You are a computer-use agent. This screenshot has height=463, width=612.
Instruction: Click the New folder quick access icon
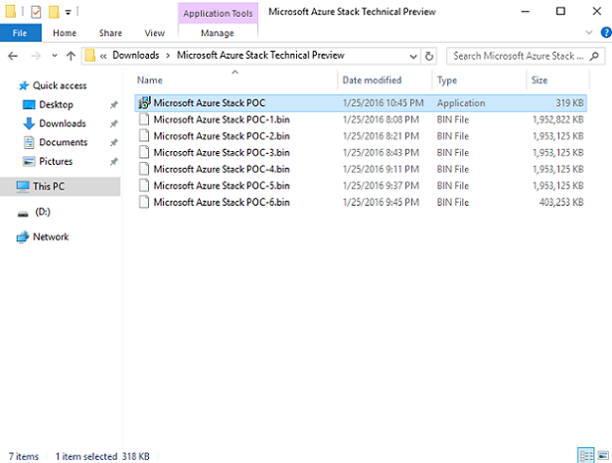pos(54,12)
